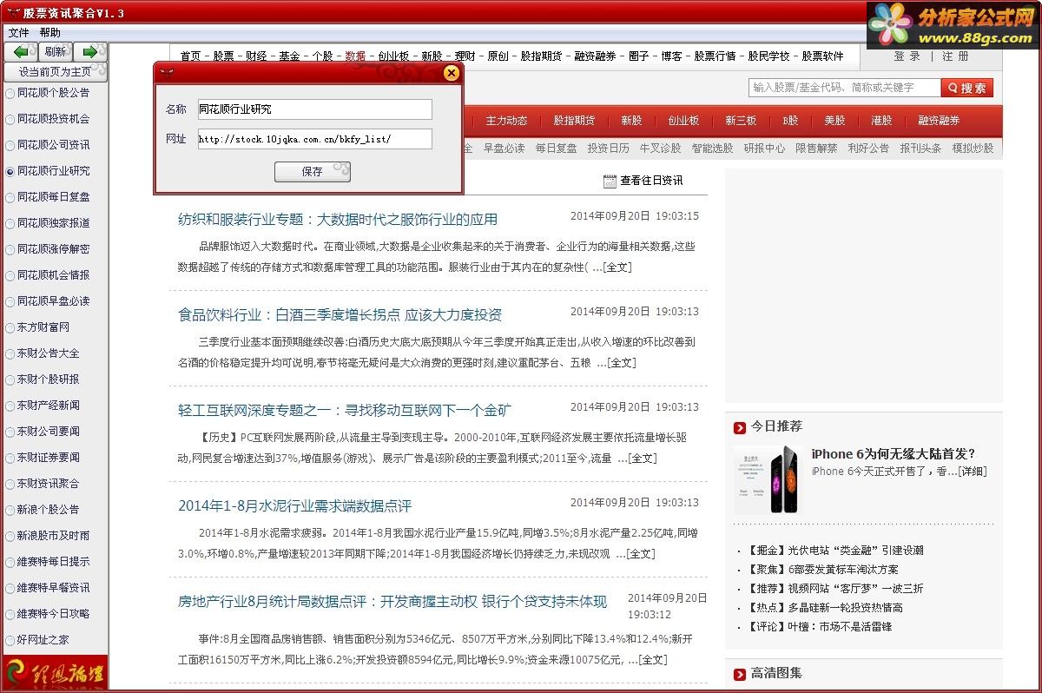The image size is (1042, 693).
Task: Open the 房地产行业8月统计局数据点评 headline
Action: click(x=392, y=602)
